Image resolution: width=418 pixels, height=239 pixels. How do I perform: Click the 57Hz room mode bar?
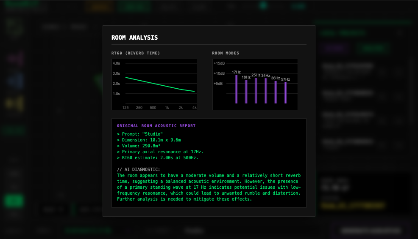coord(286,92)
